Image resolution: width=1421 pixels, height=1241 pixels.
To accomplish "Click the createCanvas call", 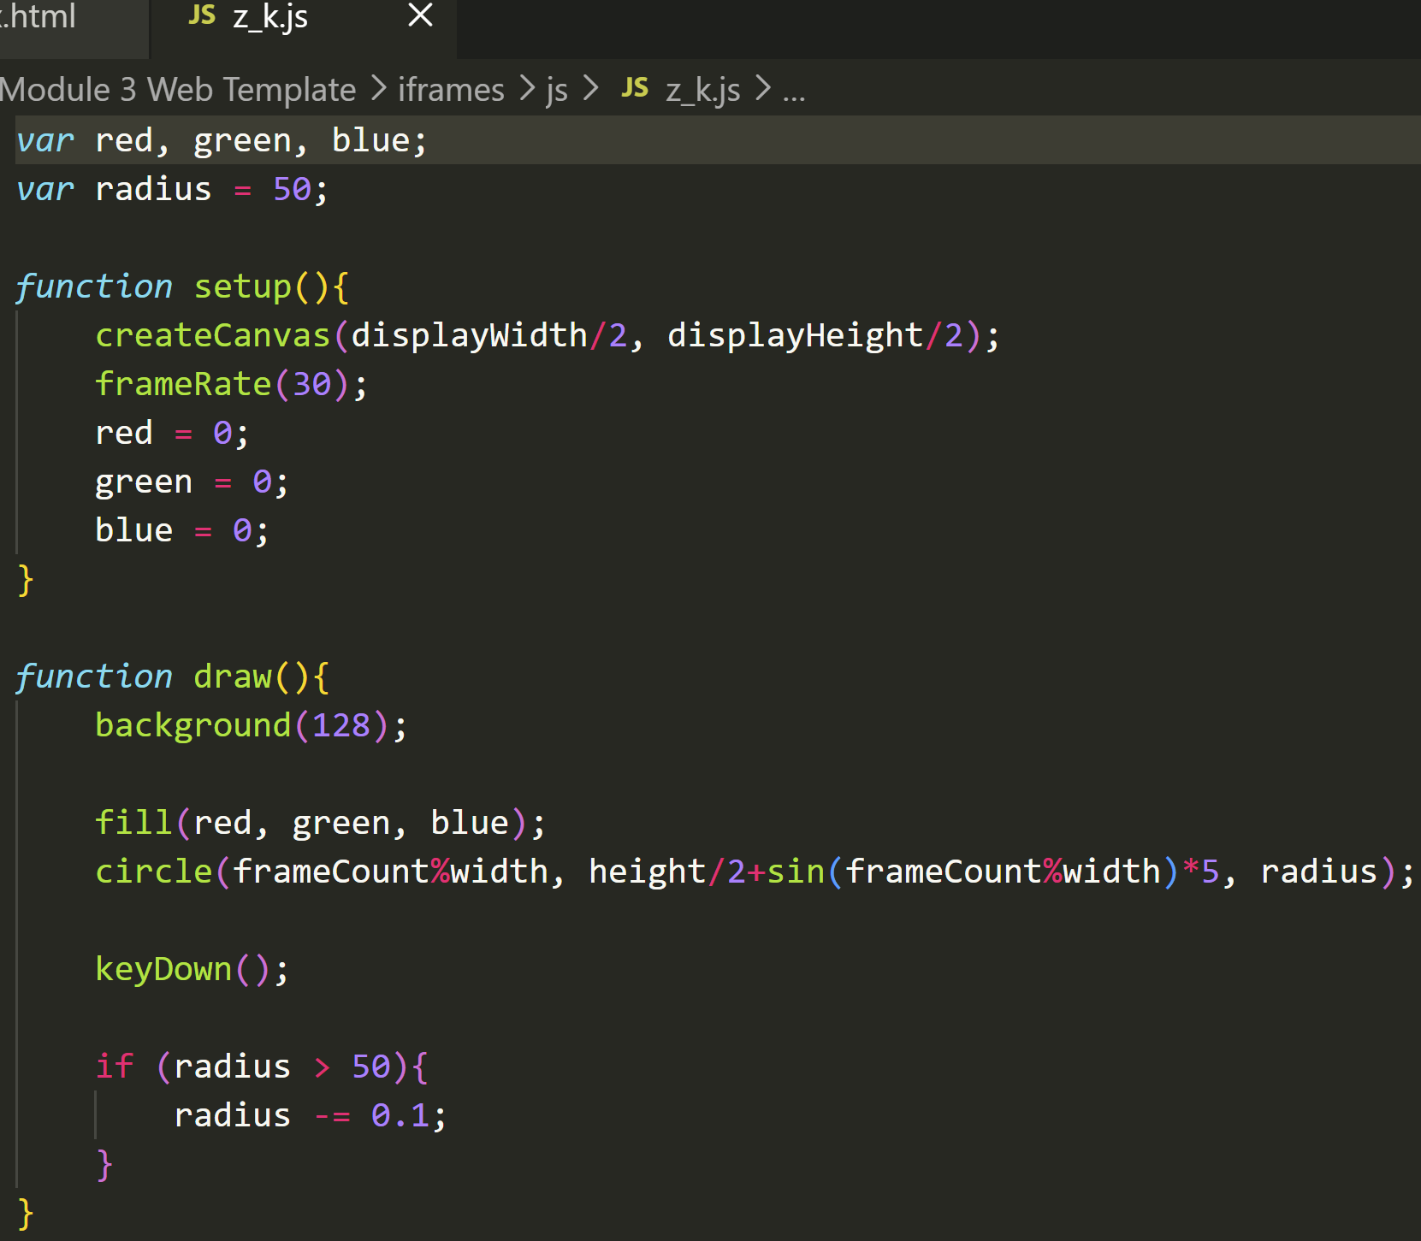I will click(x=212, y=335).
